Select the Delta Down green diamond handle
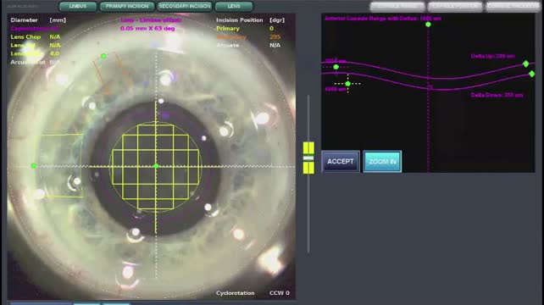544x305 pixels. click(x=532, y=74)
